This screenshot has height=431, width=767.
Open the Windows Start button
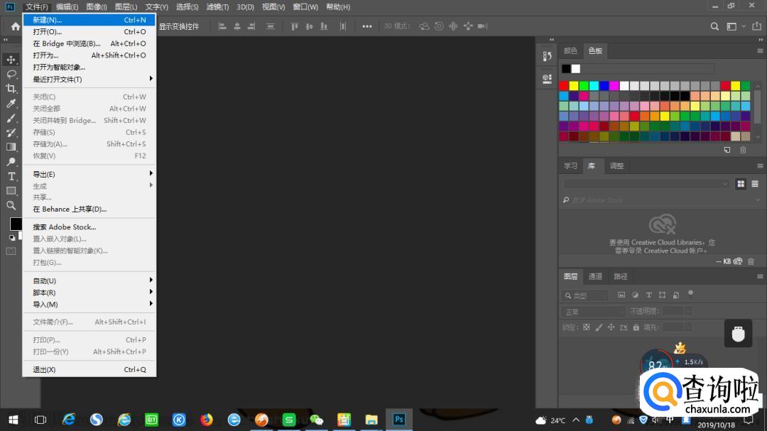[x=13, y=420]
